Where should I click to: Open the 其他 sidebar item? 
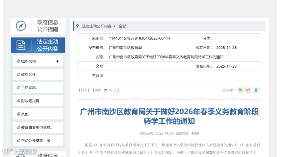(x=38, y=114)
